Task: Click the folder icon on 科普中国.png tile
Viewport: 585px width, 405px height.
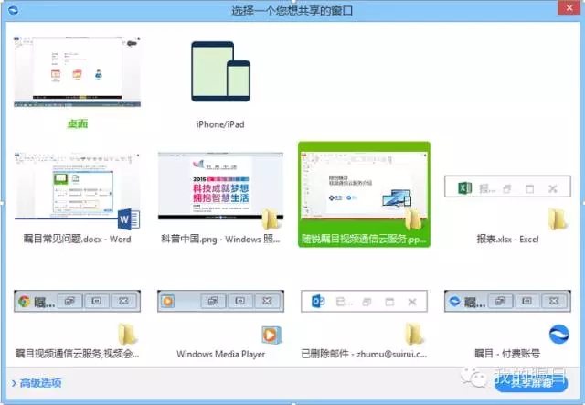Action: click(x=271, y=218)
